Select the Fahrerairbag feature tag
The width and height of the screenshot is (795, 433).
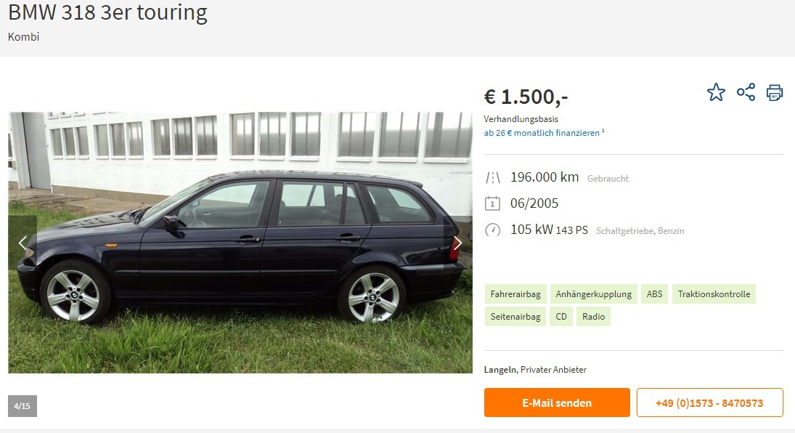click(515, 294)
